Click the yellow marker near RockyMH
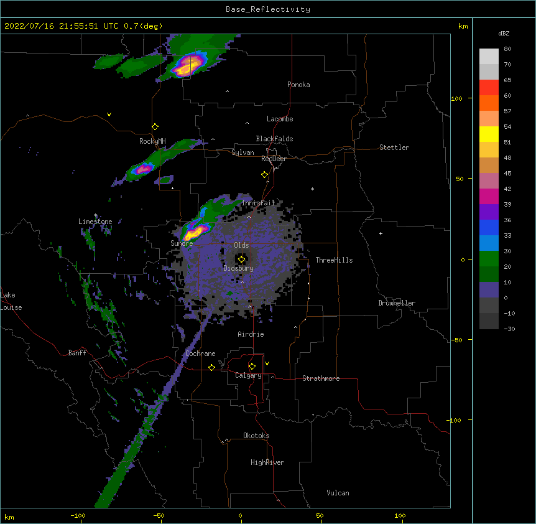 click(155, 126)
